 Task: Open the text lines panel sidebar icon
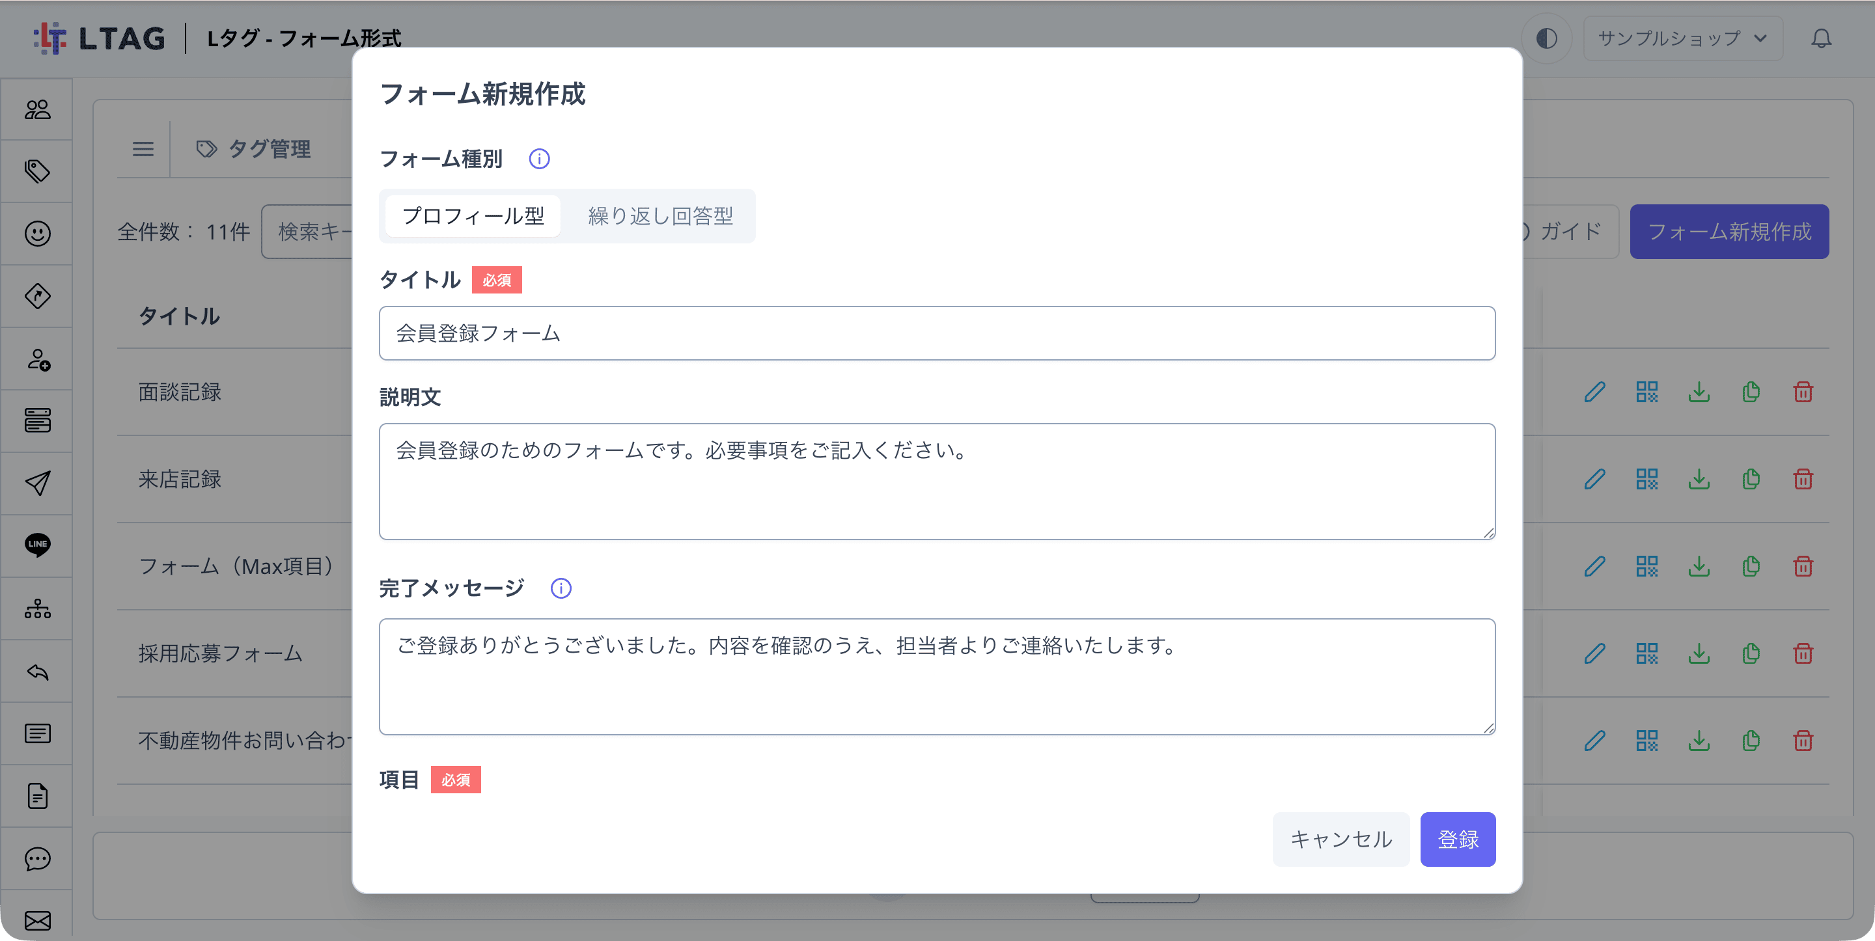(37, 733)
